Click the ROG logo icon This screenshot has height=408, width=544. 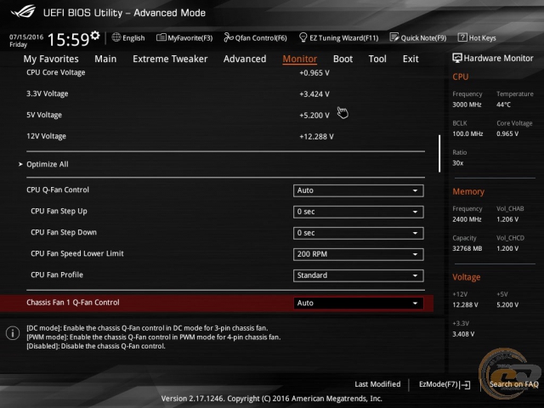click(23, 12)
